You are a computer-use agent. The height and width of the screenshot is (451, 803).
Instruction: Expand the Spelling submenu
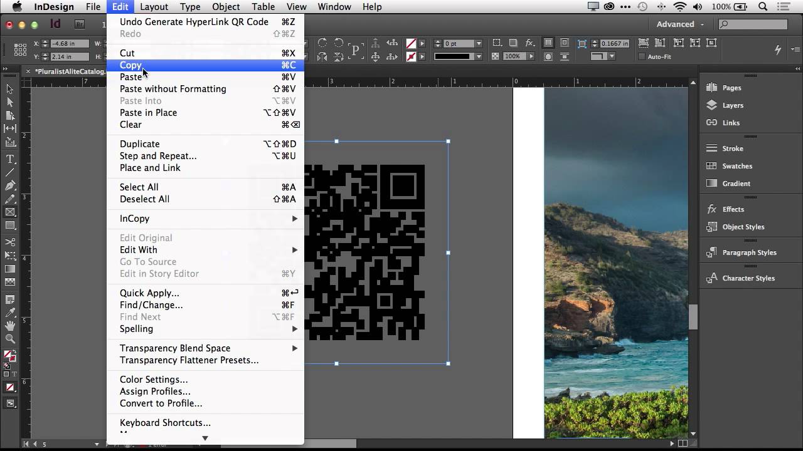pyautogui.click(x=206, y=329)
